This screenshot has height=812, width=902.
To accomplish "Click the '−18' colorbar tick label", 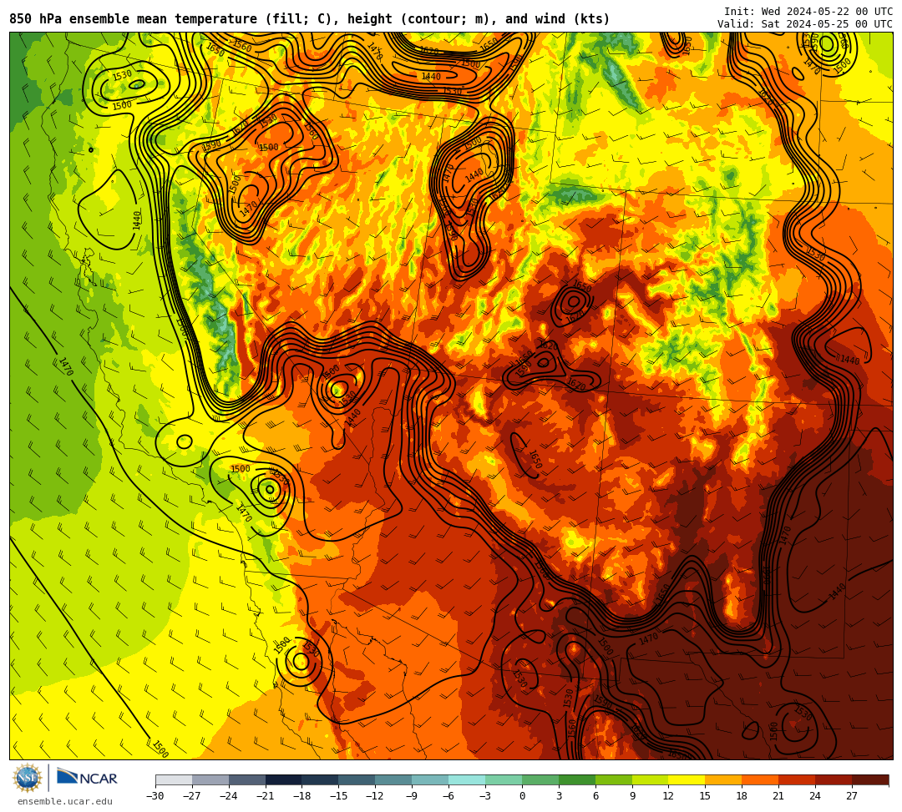I will pyautogui.click(x=302, y=796).
